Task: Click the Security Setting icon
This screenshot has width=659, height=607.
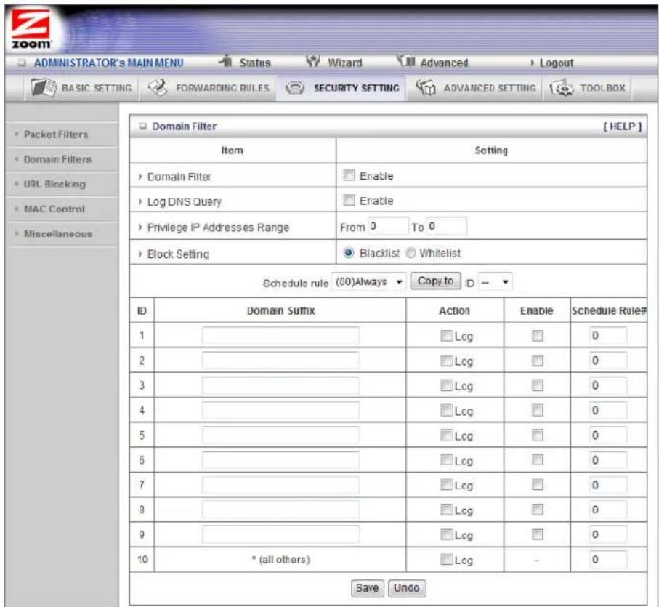Action: click(295, 88)
